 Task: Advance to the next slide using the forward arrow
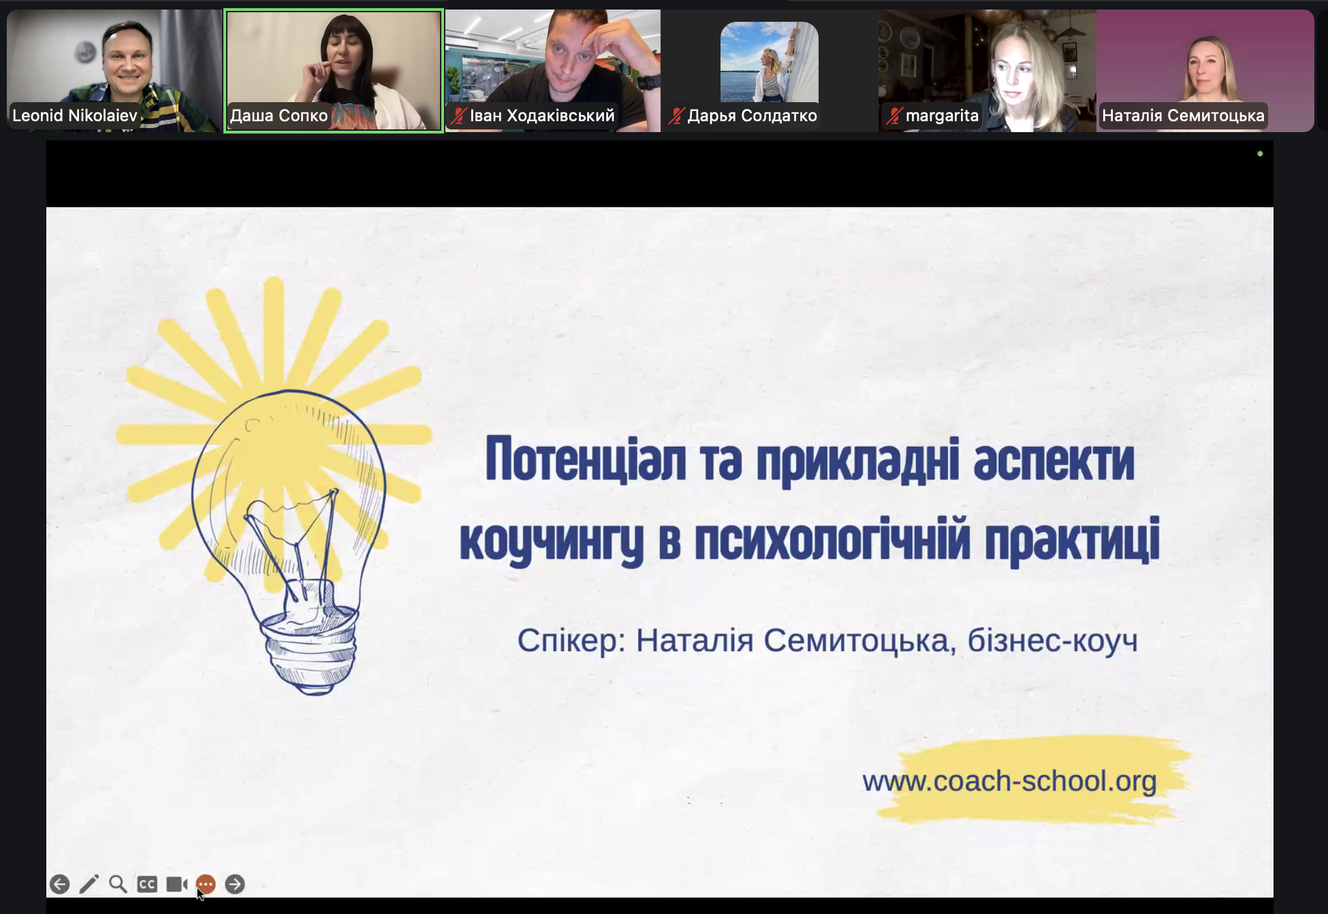pyautogui.click(x=235, y=884)
